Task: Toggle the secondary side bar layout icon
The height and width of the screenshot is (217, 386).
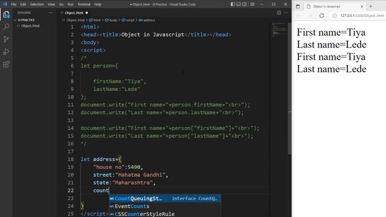Action: [x=244, y=4]
